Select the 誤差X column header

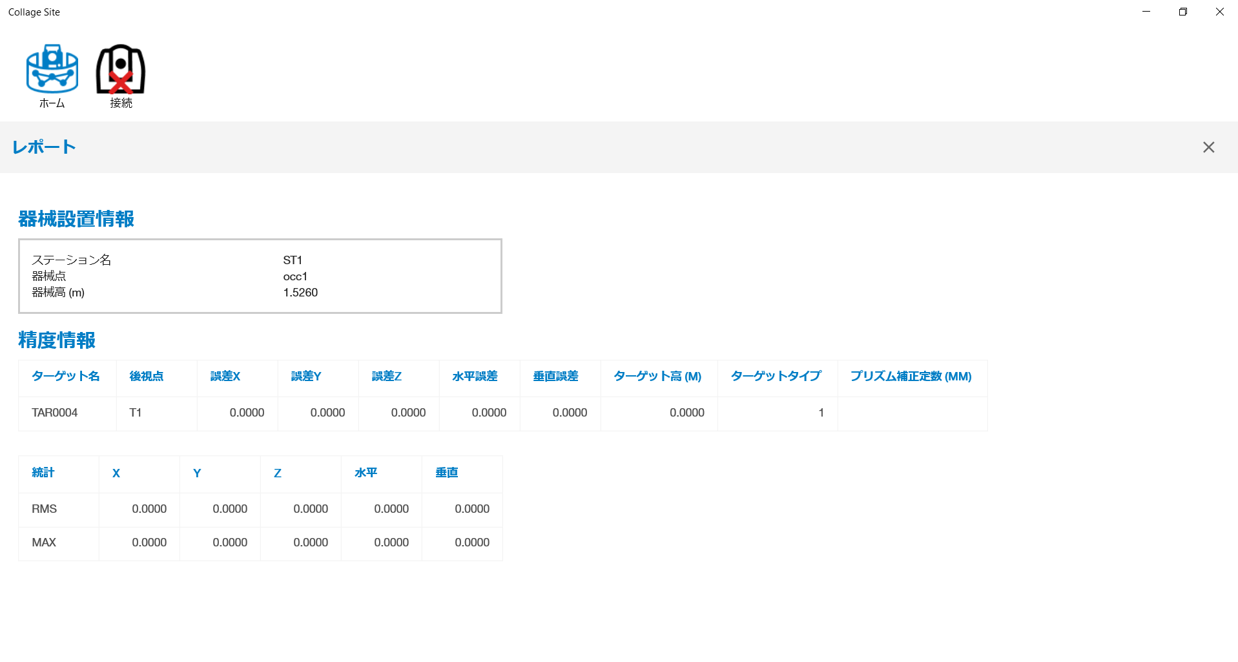pos(225,377)
